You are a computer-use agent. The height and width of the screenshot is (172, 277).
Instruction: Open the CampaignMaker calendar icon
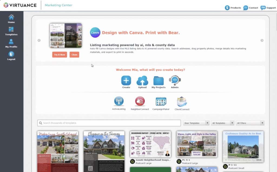(161, 102)
